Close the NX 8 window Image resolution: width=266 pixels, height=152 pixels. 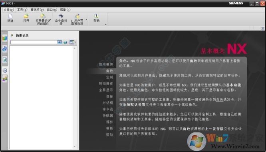click(263, 3)
